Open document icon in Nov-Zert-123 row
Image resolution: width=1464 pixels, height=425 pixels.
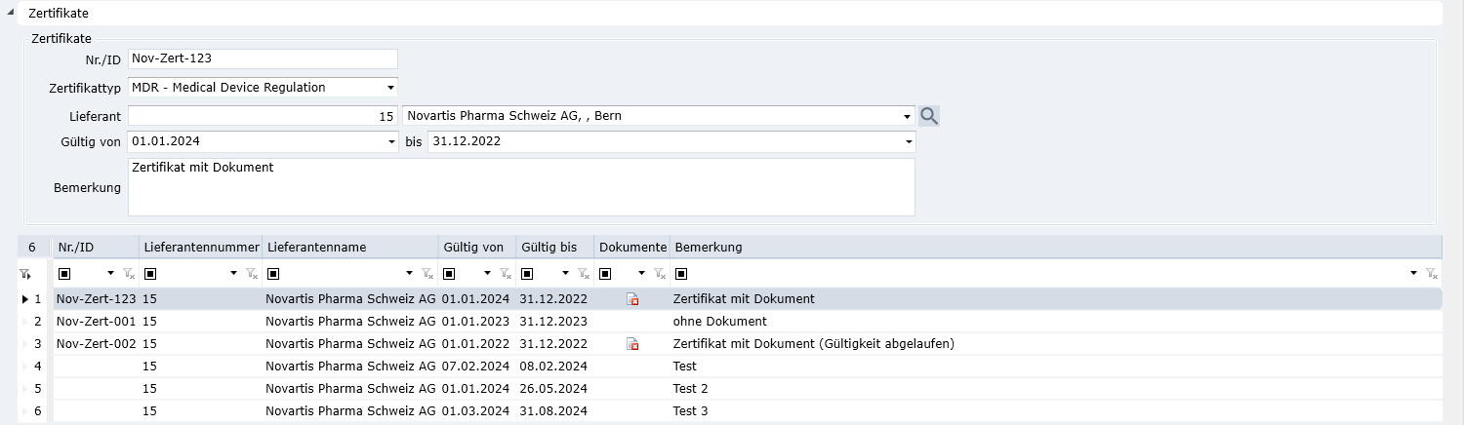point(632,299)
